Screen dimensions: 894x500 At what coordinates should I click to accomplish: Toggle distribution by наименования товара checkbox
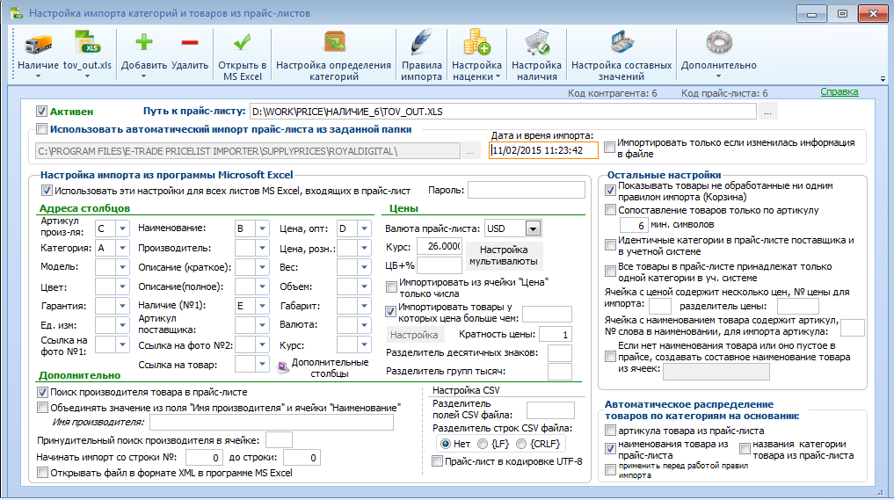coord(610,449)
